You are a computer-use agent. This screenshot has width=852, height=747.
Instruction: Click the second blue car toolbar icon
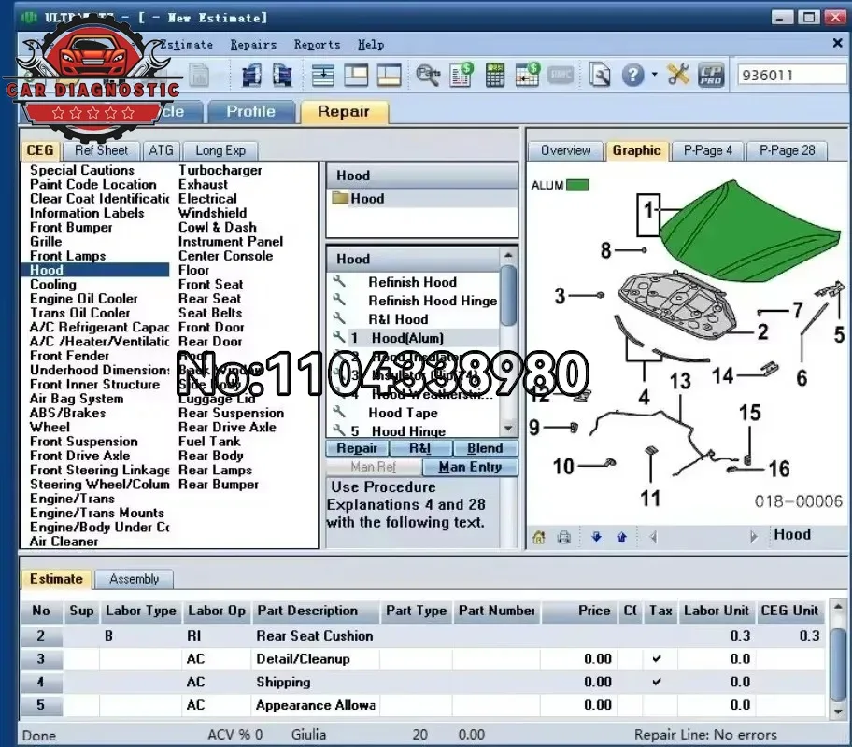(x=282, y=75)
